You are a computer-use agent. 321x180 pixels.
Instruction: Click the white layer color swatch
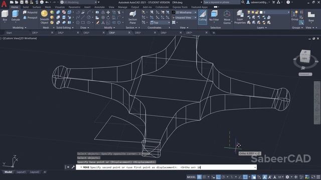pyautogui.click(x=261, y=12)
